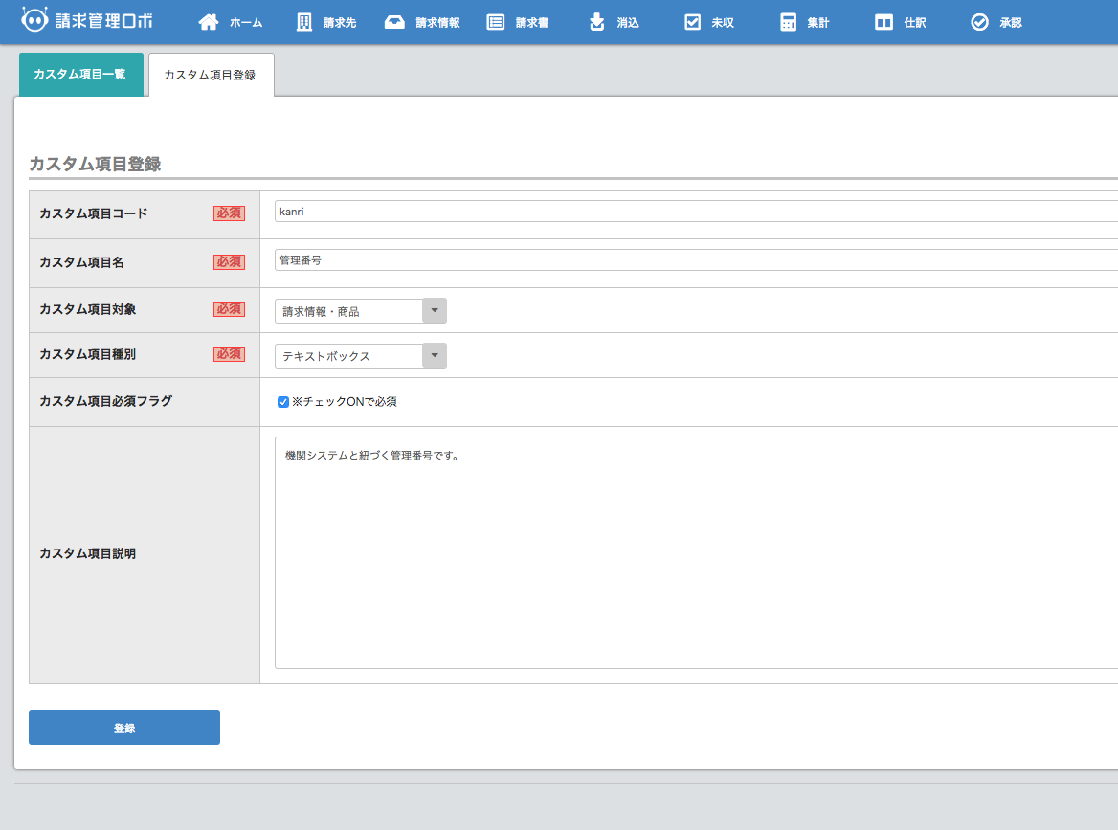Viewport: 1118px width, 830px height.
Task: Select the カスタム項目登録 tab
Action: pos(211,75)
